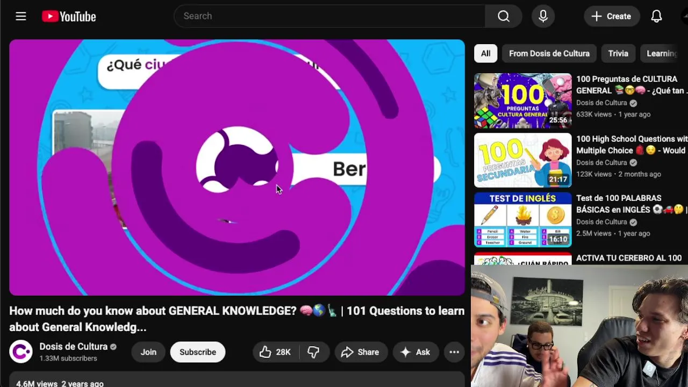
Task: Click the magnifier search button
Action: click(503, 16)
